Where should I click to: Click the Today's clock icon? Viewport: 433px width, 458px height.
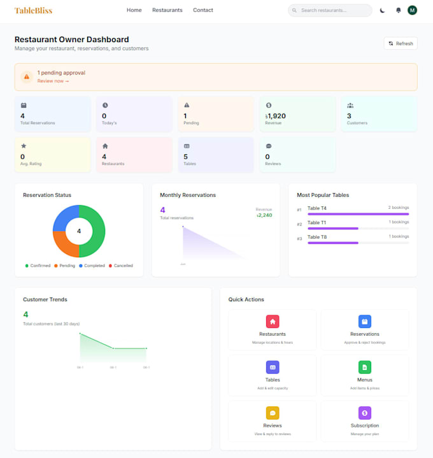tap(105, 105)
